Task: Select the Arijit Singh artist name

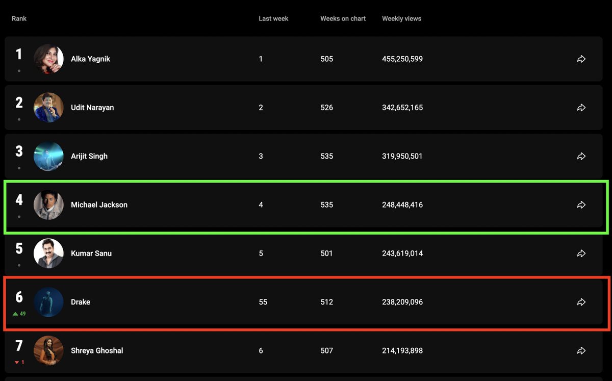Action: (x=89, y=156)
